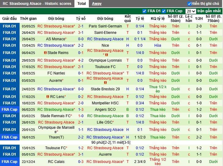Click Angers SCO team name
223x166 pixels.
[x=105, y=110]
